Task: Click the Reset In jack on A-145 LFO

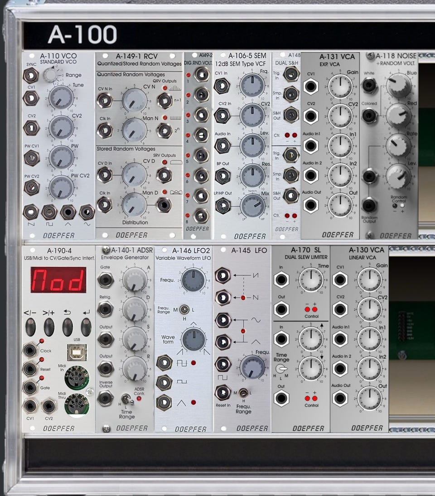Action: click(223, 393)
